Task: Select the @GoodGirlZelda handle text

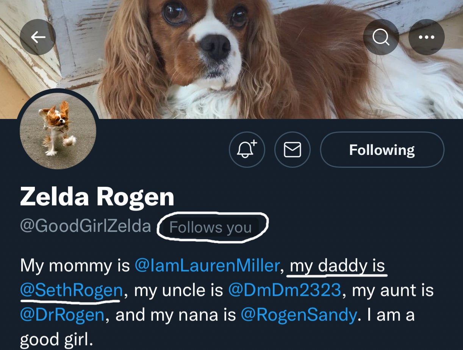Action: [x=85, y=226]
